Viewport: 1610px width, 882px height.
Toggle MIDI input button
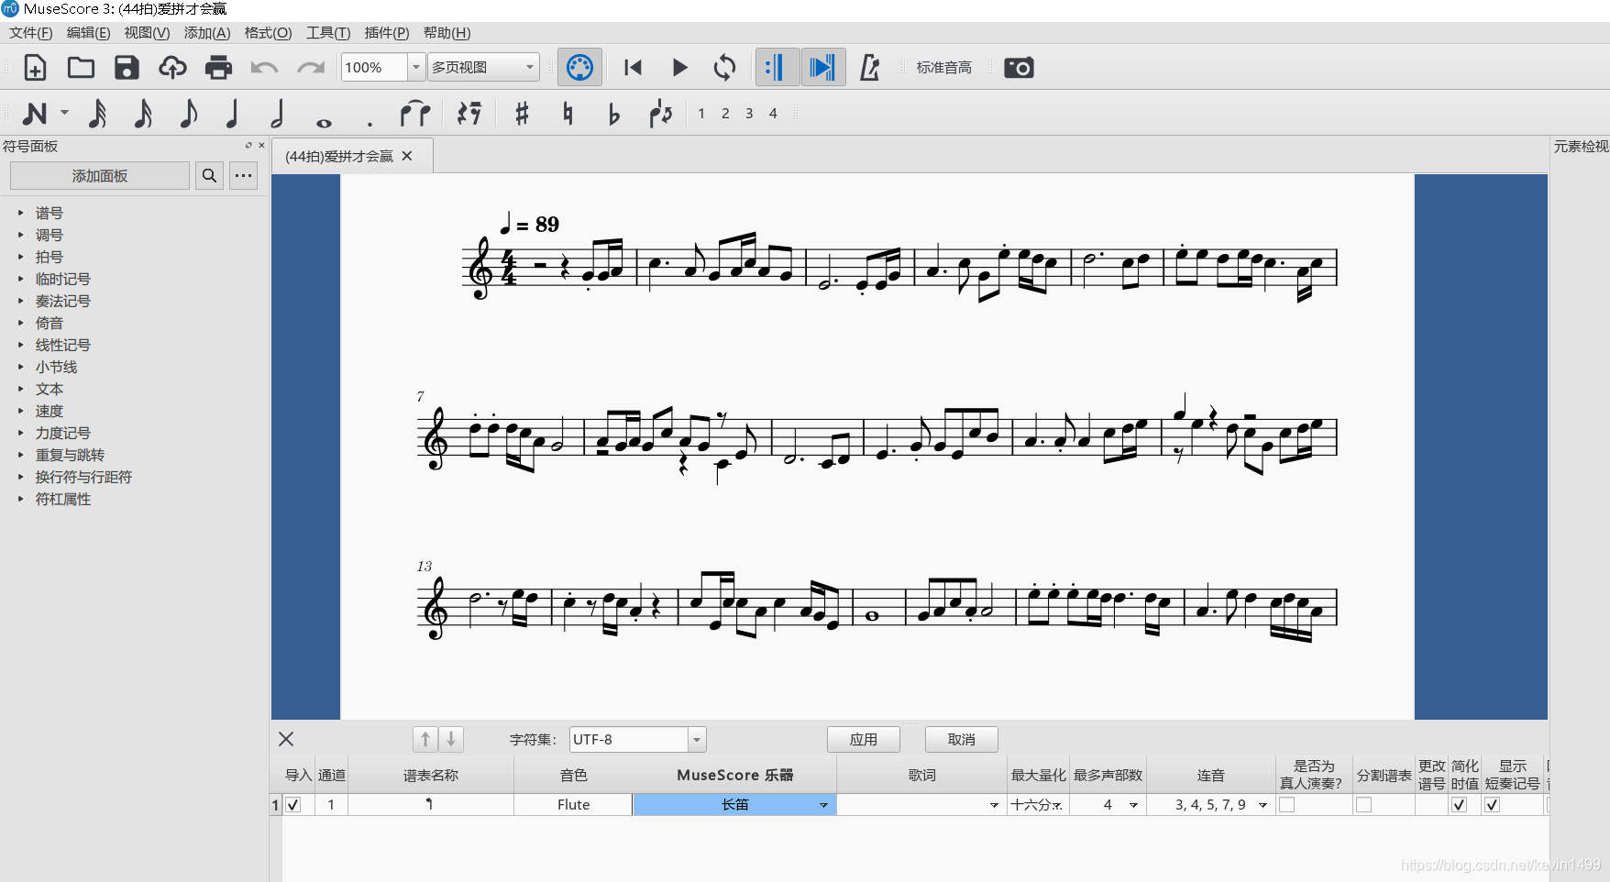(x=580, y=68)
